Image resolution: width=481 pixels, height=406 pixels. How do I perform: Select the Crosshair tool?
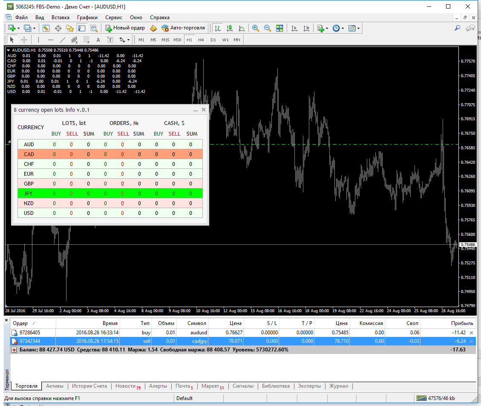click(x=24, y=40)
